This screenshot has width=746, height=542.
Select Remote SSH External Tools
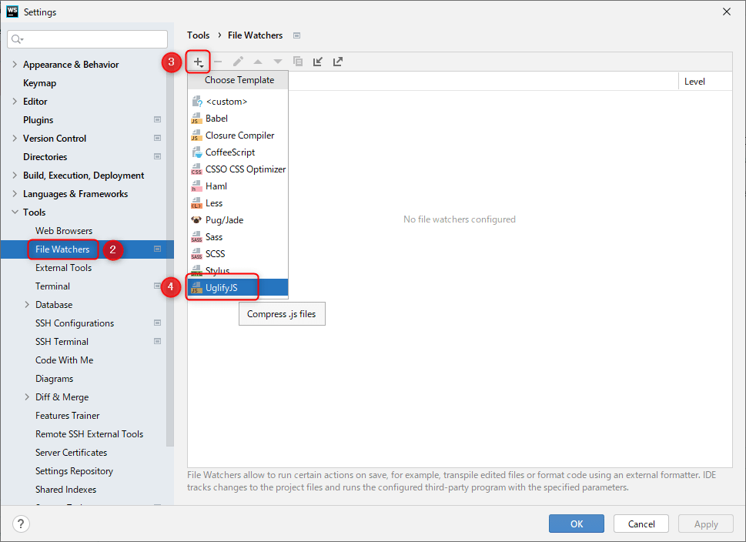coord(89,434)
